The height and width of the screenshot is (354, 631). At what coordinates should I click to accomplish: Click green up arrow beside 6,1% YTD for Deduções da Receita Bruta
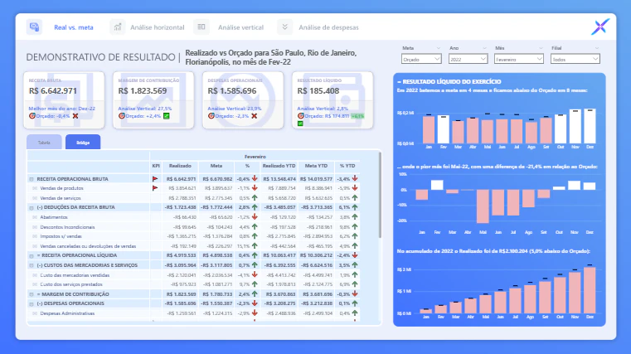pos(355,207)
